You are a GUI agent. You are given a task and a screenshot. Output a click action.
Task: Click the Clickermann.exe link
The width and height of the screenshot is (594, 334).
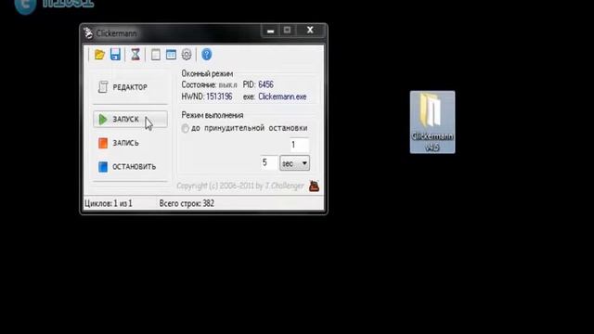(x=282, y=96)
